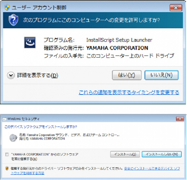Viewport: 187px width, 180px height.
Task: Close the Windows セキュリティ dialog
Action: (180, 119)
